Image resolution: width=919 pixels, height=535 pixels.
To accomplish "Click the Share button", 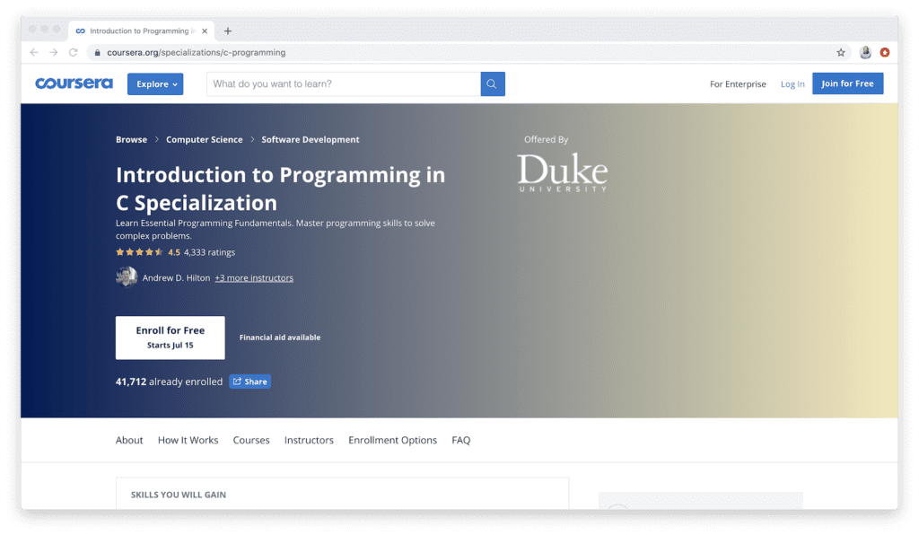I will [250, 382].
